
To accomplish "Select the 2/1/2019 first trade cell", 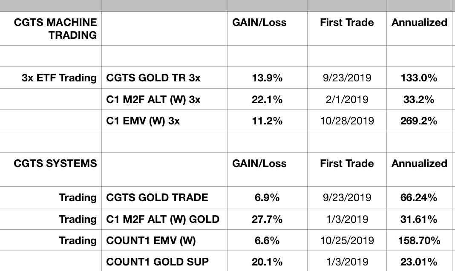I will (x=347, y=100).
